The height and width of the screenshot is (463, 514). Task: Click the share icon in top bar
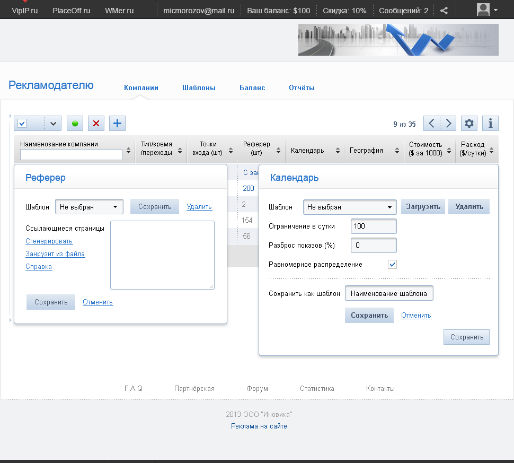tap(444, 11)
